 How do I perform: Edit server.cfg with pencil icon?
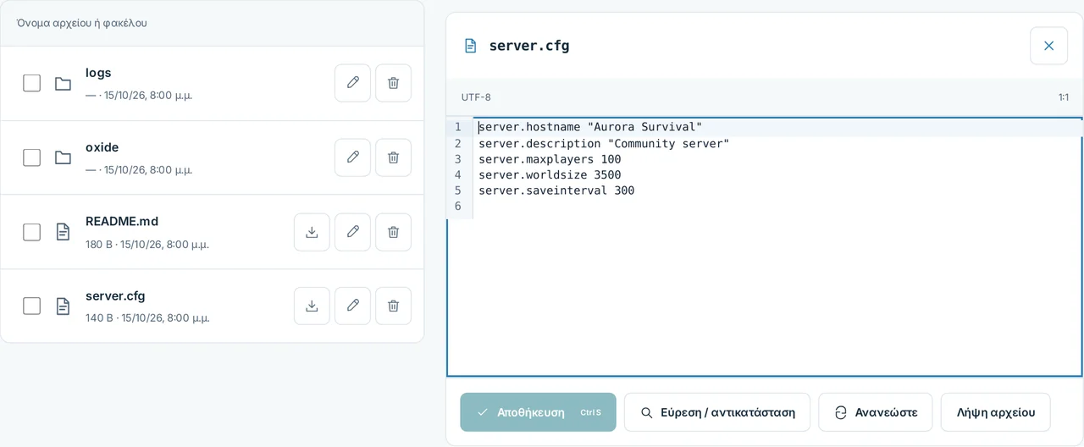pos(352,306)
